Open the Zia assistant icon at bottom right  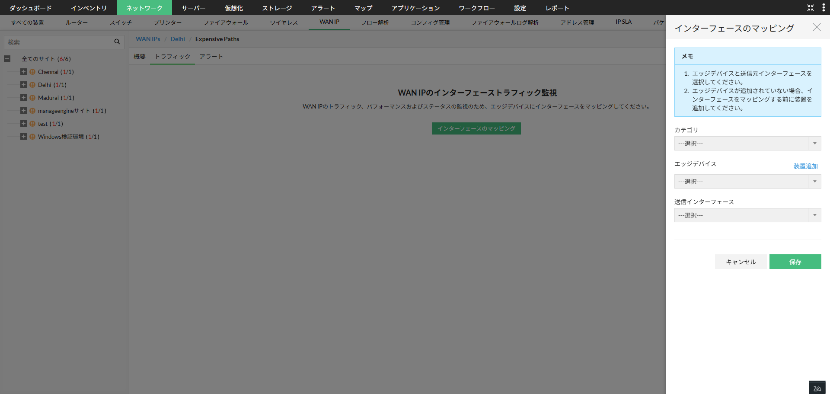point(817,388)
